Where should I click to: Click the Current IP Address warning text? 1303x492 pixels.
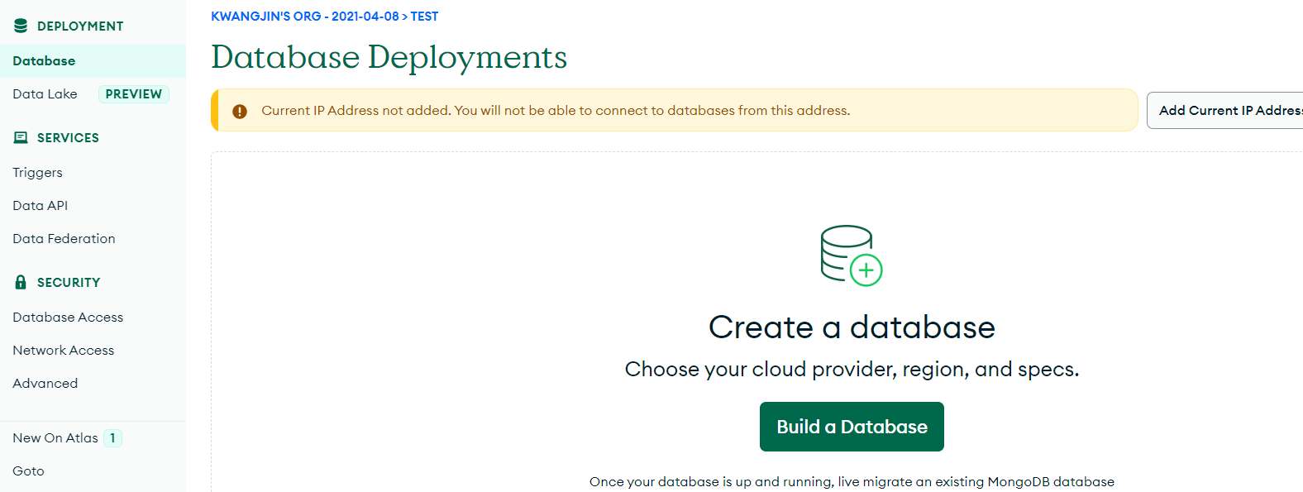[556, 111]
